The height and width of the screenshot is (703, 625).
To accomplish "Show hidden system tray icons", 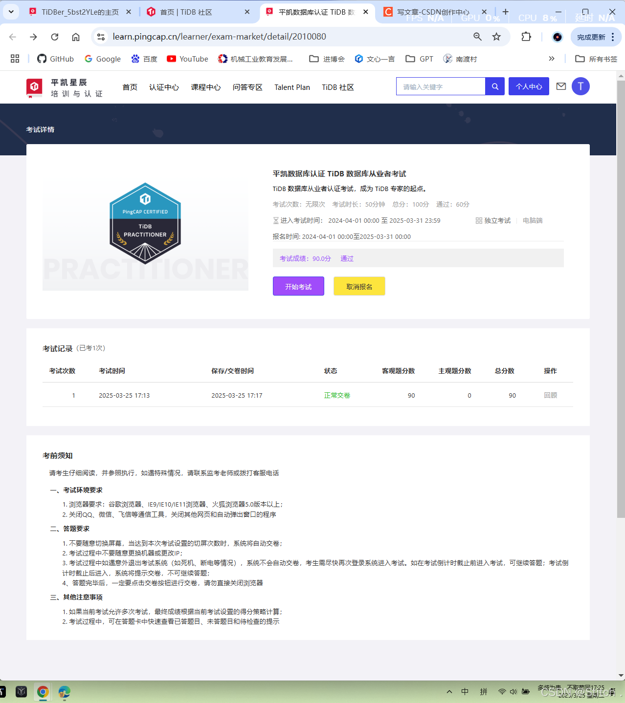I will (449, 692).
